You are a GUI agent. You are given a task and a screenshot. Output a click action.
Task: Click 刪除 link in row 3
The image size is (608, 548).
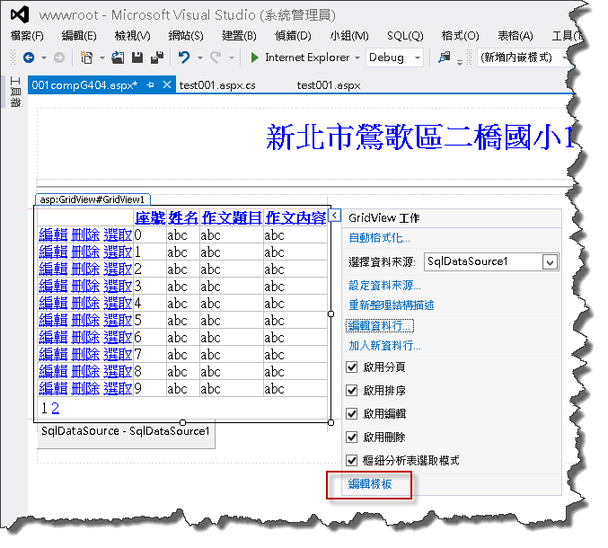[85, 287]
